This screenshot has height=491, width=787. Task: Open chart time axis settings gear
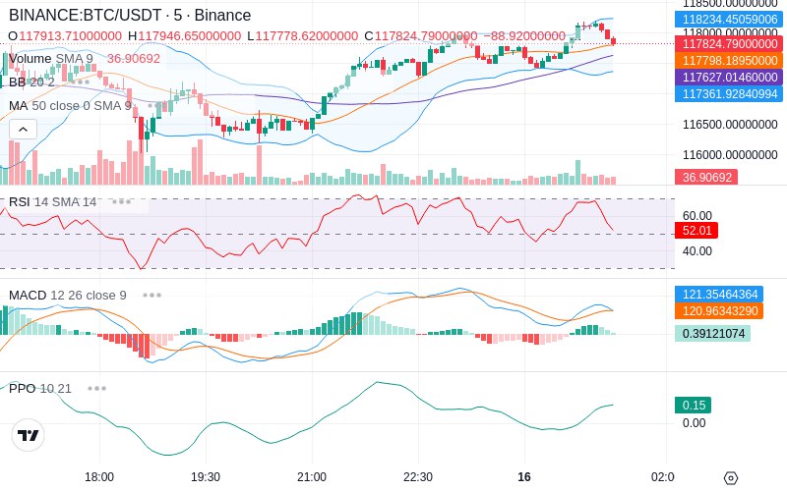731,478
